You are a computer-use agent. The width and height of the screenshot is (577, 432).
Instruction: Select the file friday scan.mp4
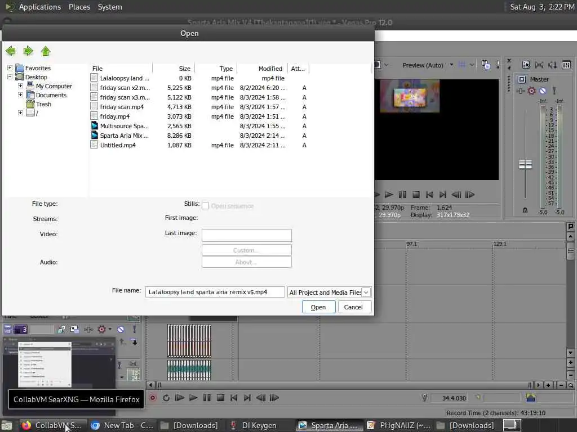(x=199, y=107)
